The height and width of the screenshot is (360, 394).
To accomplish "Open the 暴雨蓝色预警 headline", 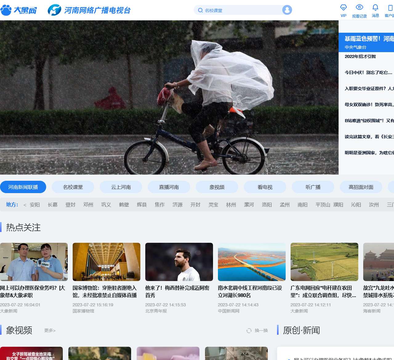I will (369, 39).
